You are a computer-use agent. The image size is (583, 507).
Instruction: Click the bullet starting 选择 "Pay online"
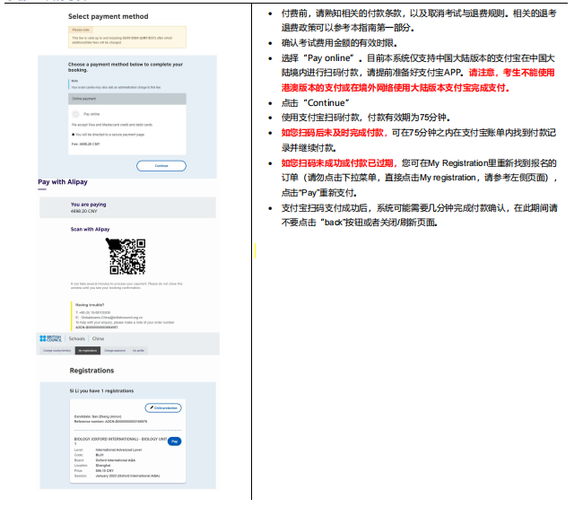click(418, 73)
